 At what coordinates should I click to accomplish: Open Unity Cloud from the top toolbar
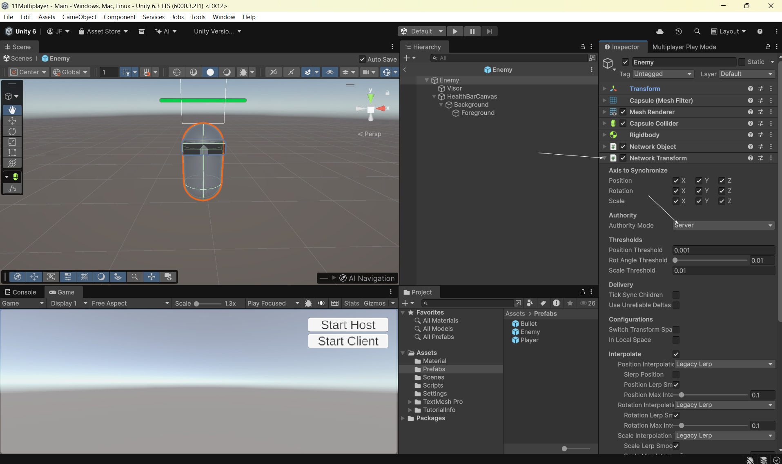659,31
